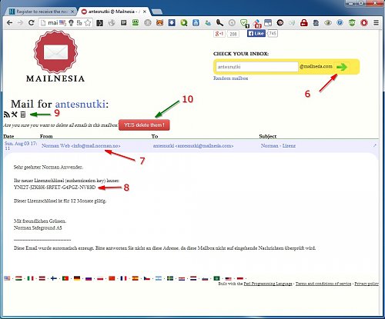Open the Chrome hamburger menu

click(376, 22)
